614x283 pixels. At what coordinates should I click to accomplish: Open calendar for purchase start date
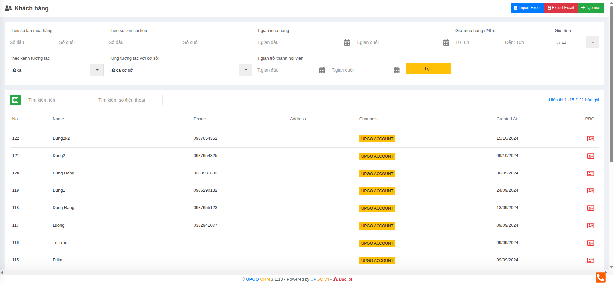[x=347, y=42]
